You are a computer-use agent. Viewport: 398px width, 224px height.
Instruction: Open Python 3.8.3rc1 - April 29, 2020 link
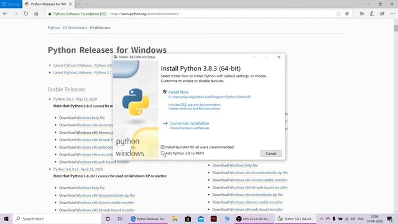(78, 169)
